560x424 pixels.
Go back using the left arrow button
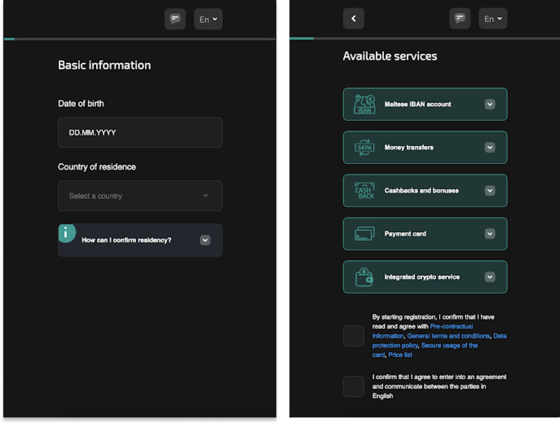pyautogui.click(x=353, y=19)
